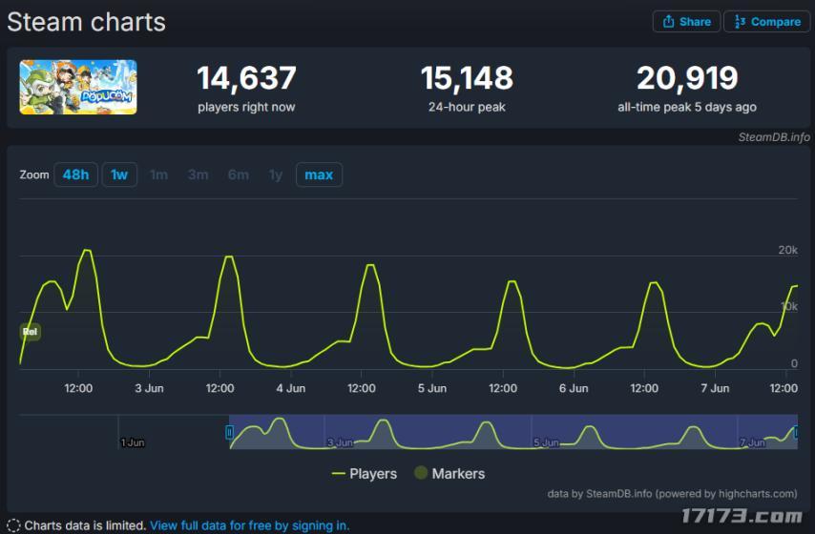The image size is (815, 534).
Task: Click the dashed circle limited-data icon
Action: tap(13, 525)
